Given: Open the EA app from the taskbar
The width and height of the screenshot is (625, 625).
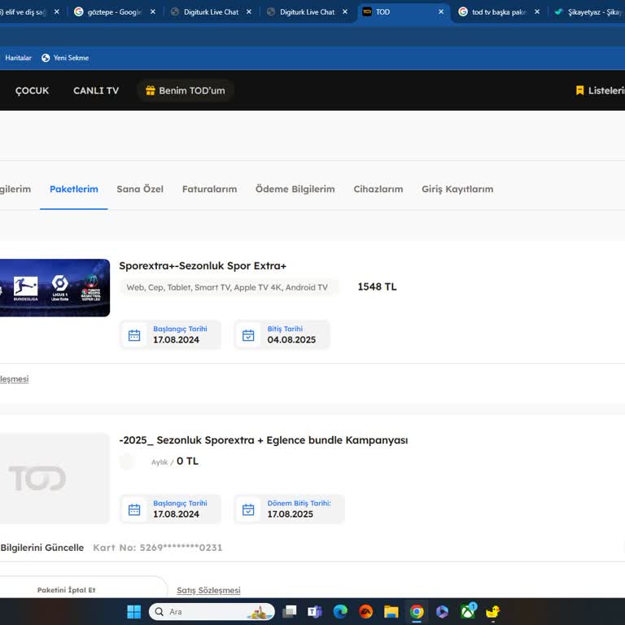Looking at the screenshot, I should click(x=365, y=611).
